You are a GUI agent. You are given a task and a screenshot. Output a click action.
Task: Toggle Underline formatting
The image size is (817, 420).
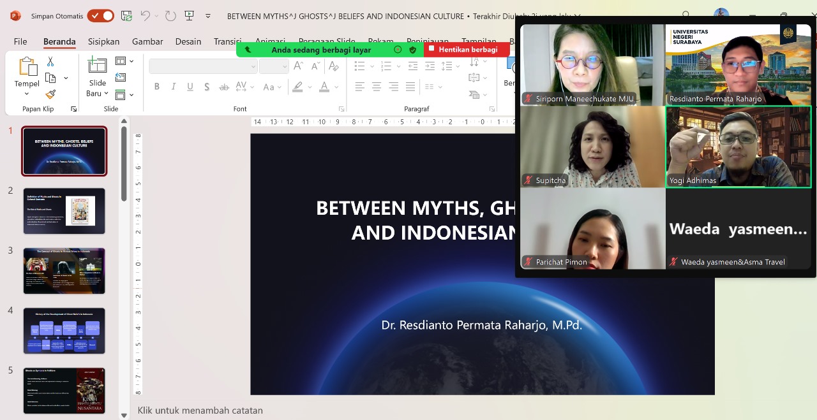pos(190,87)
